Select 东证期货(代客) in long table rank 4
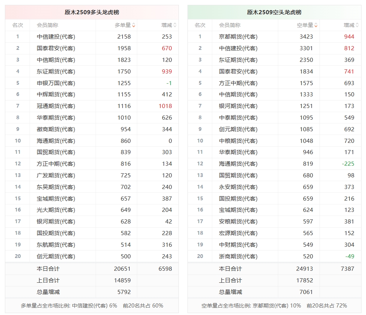This screenshot has height=315, width=366. click(x=56, y=71)
